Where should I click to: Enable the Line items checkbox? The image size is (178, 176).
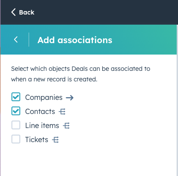[16, 125]
